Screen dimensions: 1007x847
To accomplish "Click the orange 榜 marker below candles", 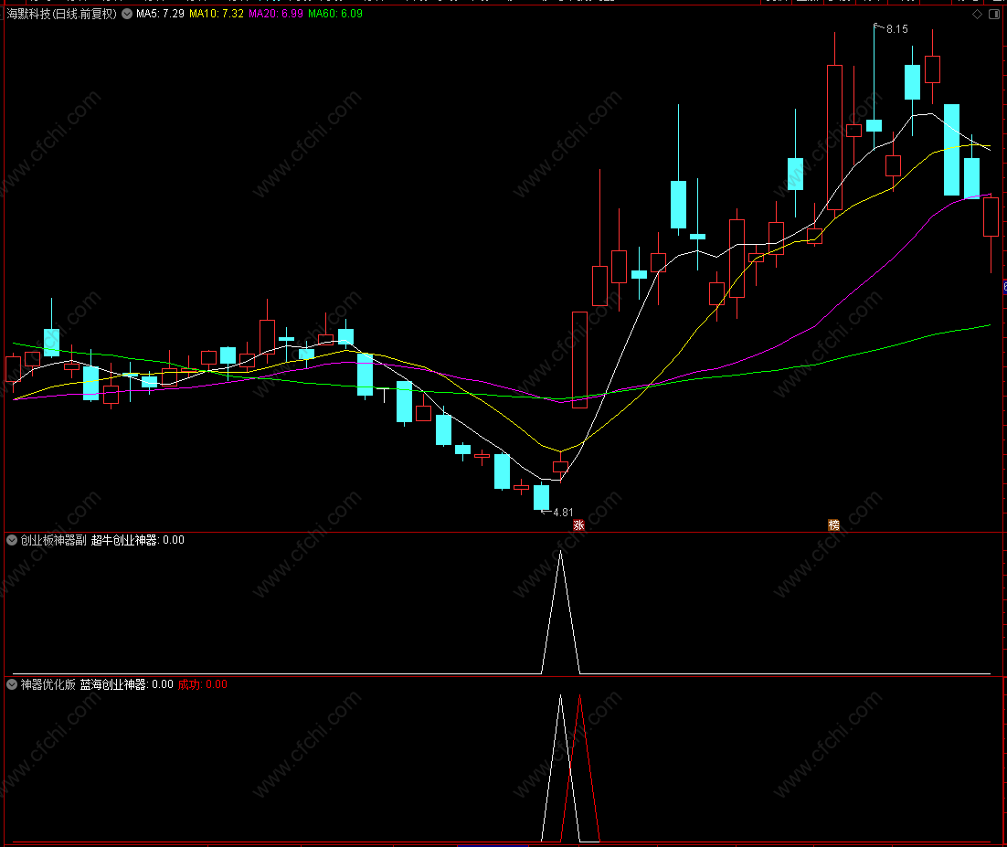I will (x=833, y=524).
